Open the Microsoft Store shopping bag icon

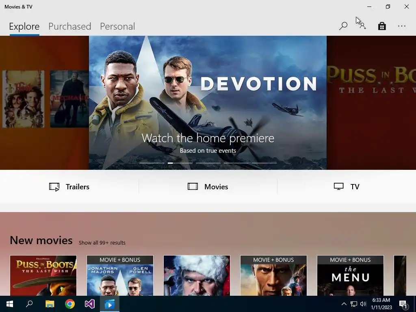382,26
